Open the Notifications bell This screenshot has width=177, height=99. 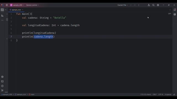pos(175,10)
